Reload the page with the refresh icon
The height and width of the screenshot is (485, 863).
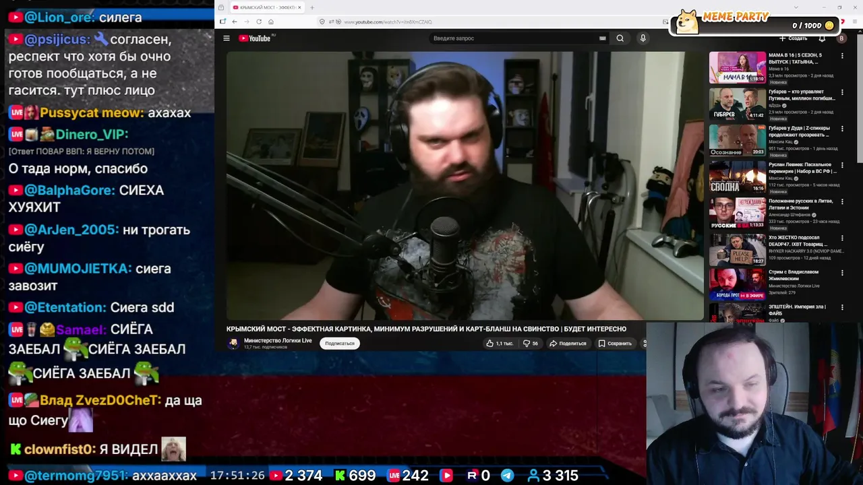click(x=259, y=22)
